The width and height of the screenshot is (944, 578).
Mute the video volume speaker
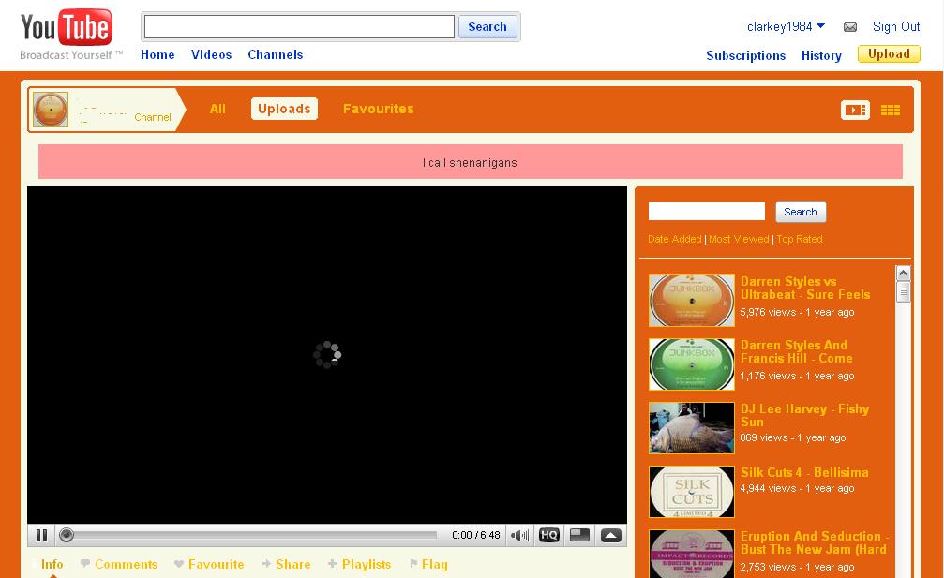519,535
